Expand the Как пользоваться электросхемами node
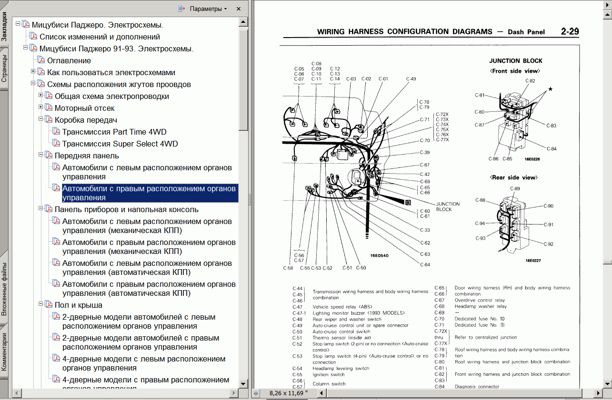Screen dimensions: 612x400 [x=33, y=72]
